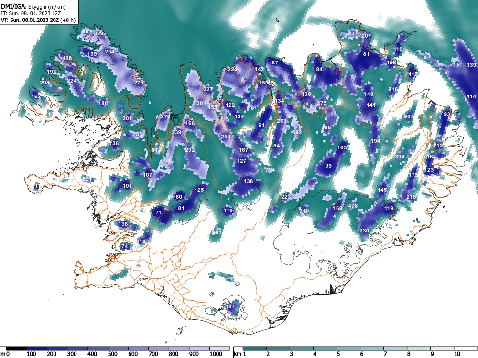Click the visibility value 148

[369, 94]
